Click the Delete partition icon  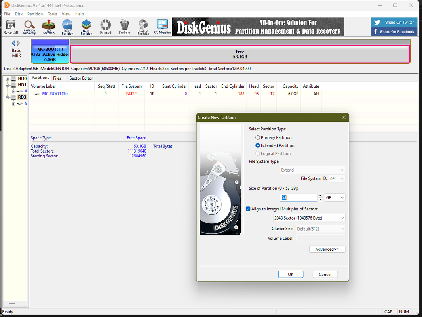pos(124,27)
